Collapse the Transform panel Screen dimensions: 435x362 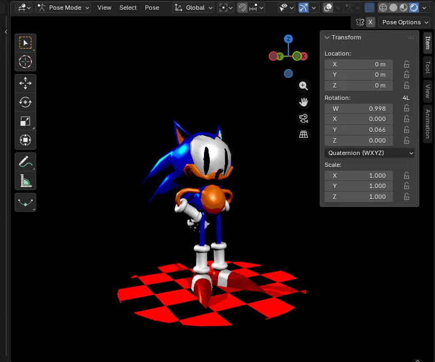[327, 37]
